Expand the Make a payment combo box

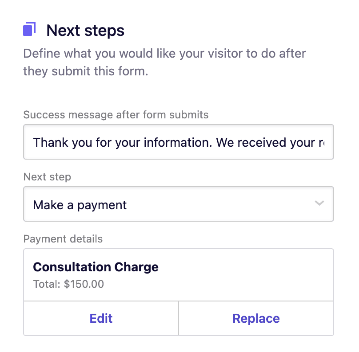click(179, 204)
